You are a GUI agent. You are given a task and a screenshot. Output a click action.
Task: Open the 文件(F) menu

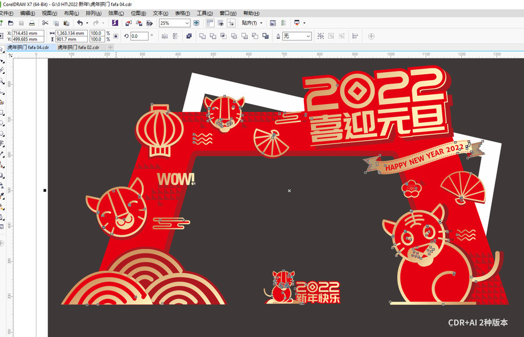tap(6, 13)
